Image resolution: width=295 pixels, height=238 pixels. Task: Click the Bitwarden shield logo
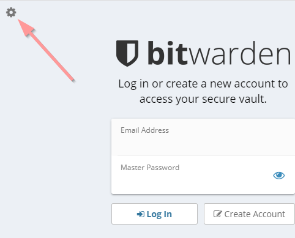(x=127, y=53)
